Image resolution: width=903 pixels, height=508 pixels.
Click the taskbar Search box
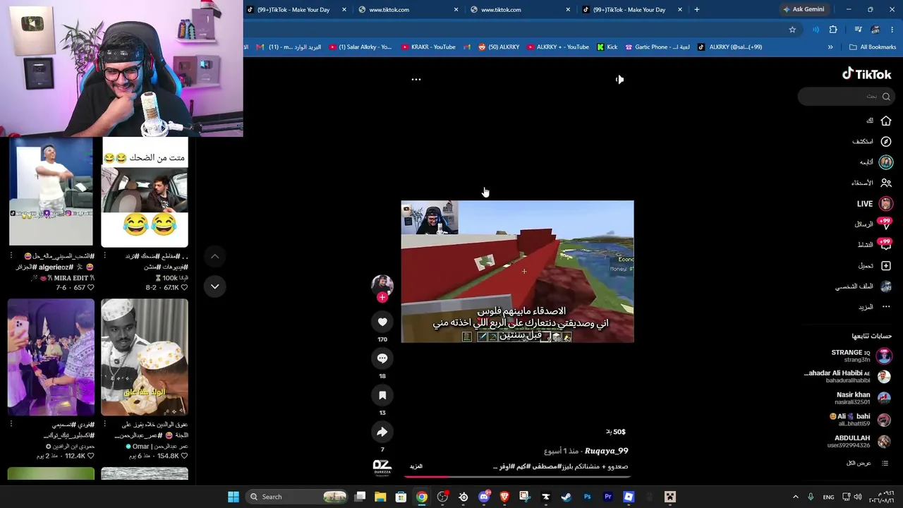coord(297,497)
